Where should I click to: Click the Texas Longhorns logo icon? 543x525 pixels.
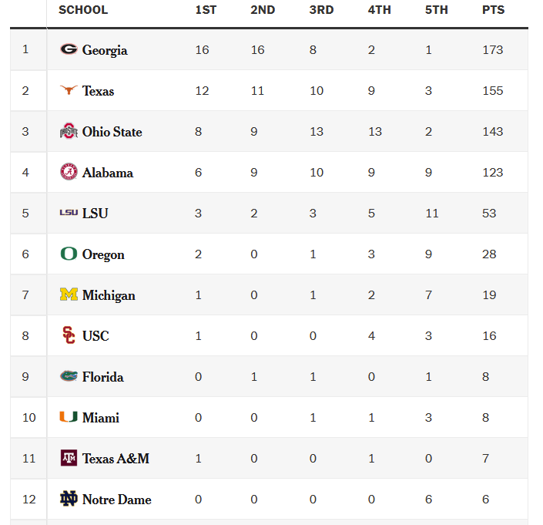coord(69,90)
